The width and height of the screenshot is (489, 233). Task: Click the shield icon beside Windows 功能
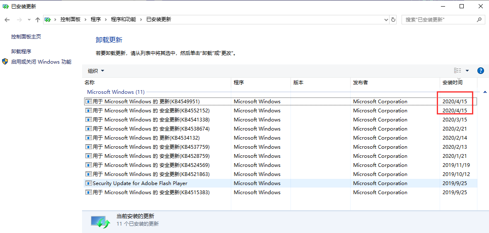pyautogui.click(x=5, y=61)
